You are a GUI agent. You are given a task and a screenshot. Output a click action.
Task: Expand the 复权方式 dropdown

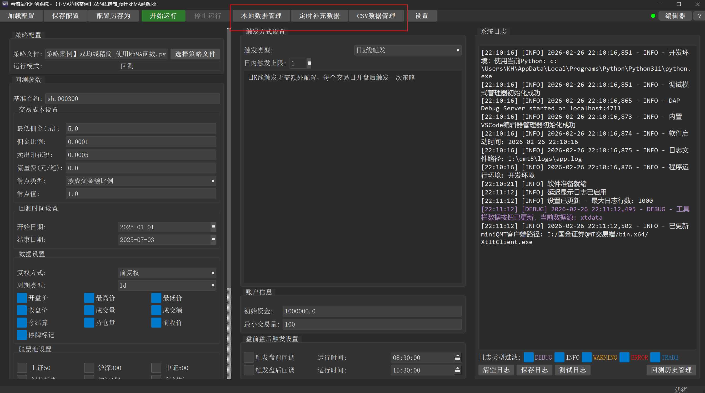click(167, 272)
